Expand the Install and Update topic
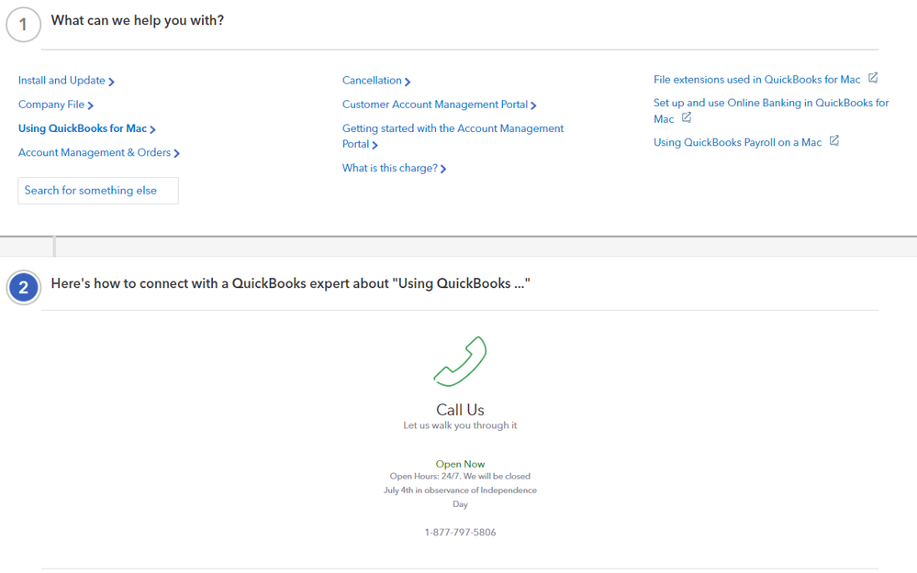Image resolution: width=917 pixels, height=573 pixels. [x=66, y=81]
